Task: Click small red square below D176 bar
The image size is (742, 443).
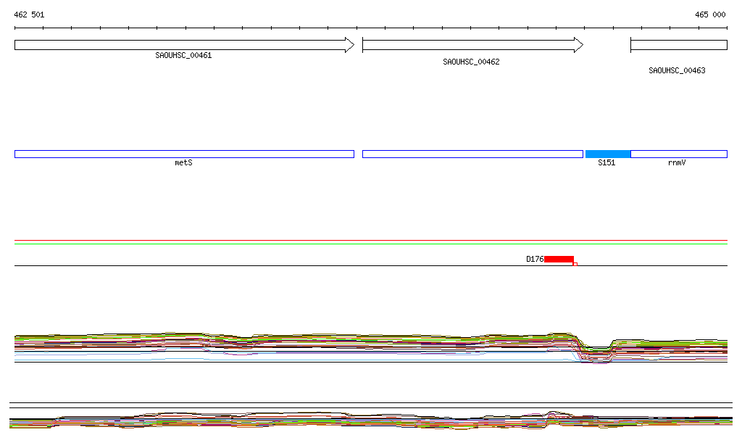Action: click(575, 264)
